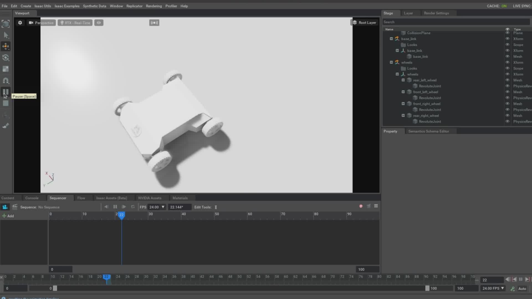Open the RTX - Real-Time renderer dropdown
The image size is (532, 299).
pyautogui.click(x=75, y=23)
